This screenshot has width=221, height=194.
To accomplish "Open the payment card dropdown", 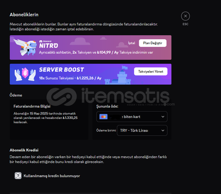I will tap(132, 117).
